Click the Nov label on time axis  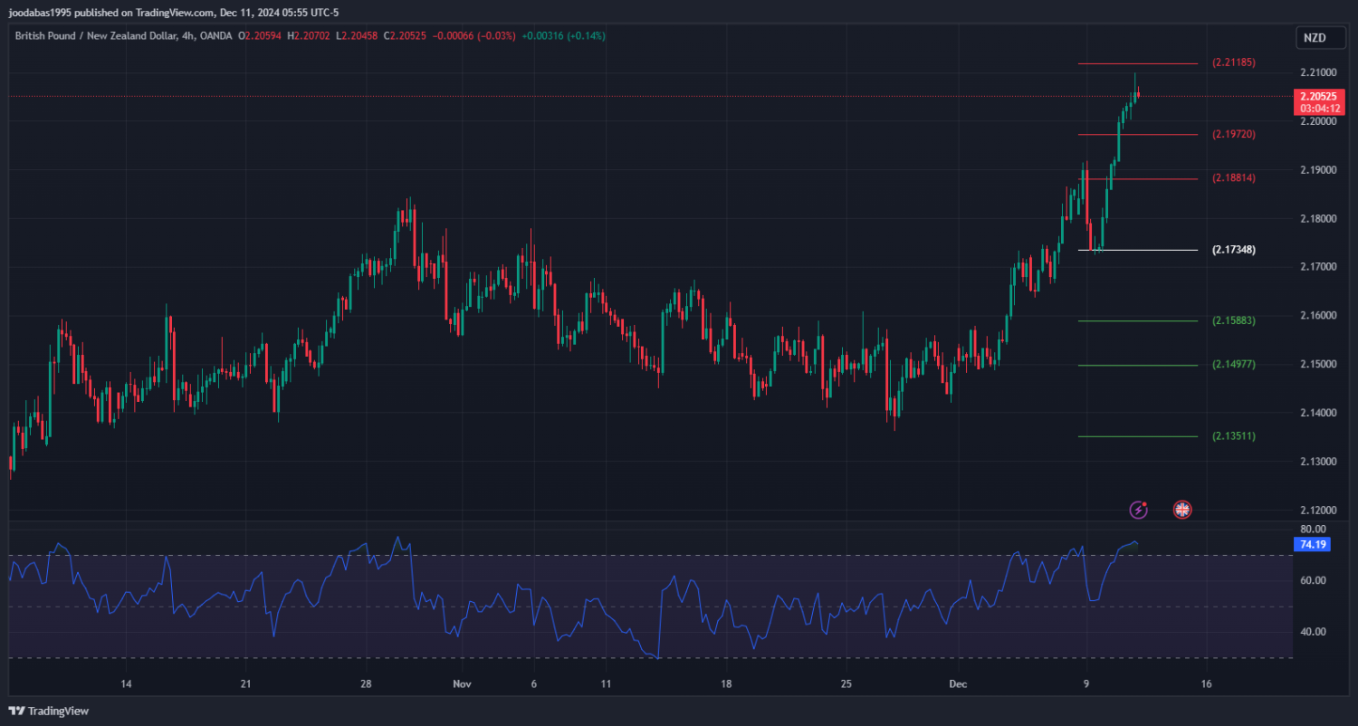(462, 683)
